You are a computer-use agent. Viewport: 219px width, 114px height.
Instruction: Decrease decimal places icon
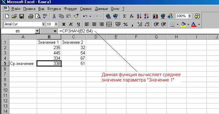pos(147,24)
